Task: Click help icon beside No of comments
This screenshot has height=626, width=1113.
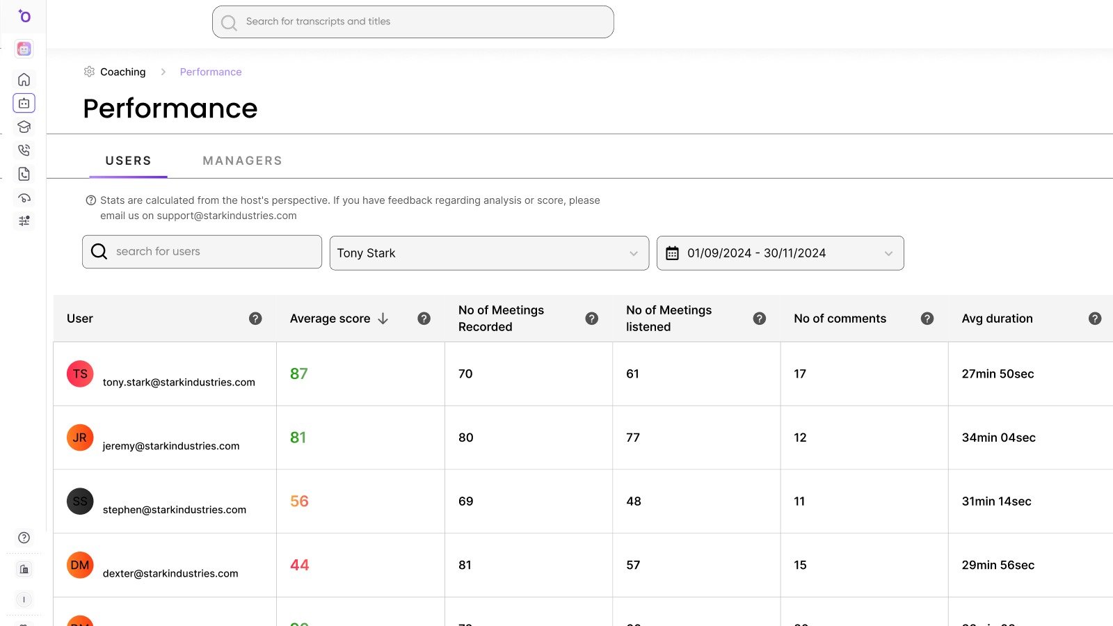Action: (927, 319)
